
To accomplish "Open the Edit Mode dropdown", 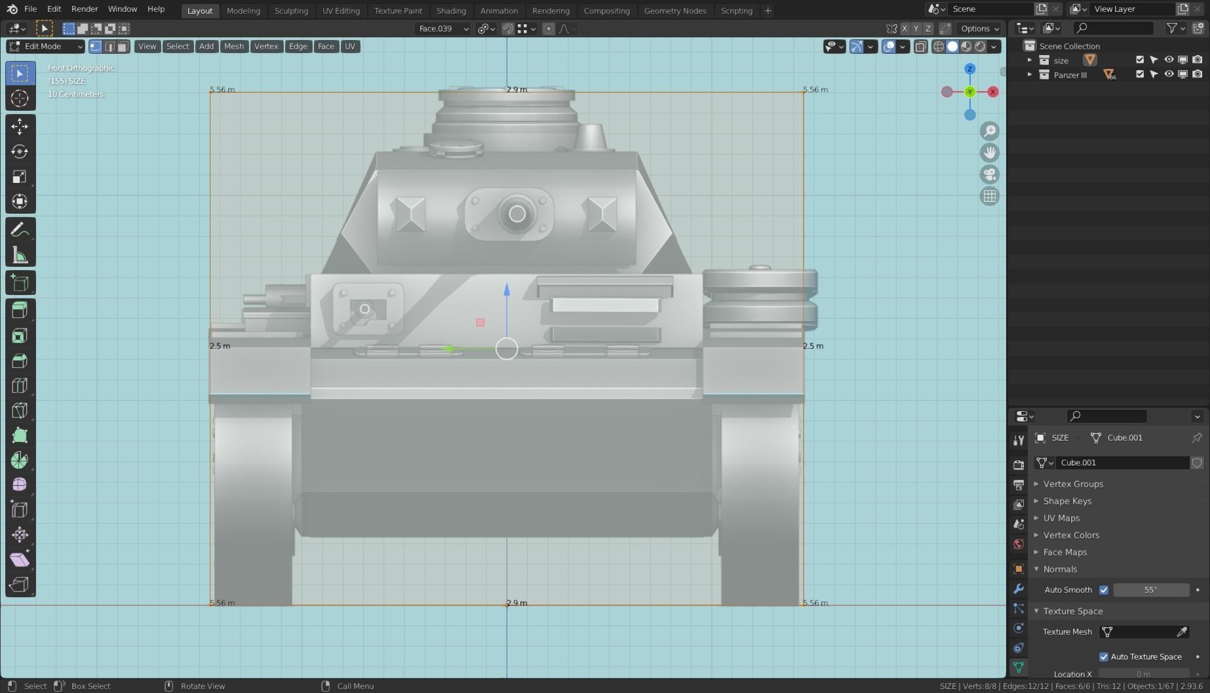I will pyautogui.click(x=45, y=46).
